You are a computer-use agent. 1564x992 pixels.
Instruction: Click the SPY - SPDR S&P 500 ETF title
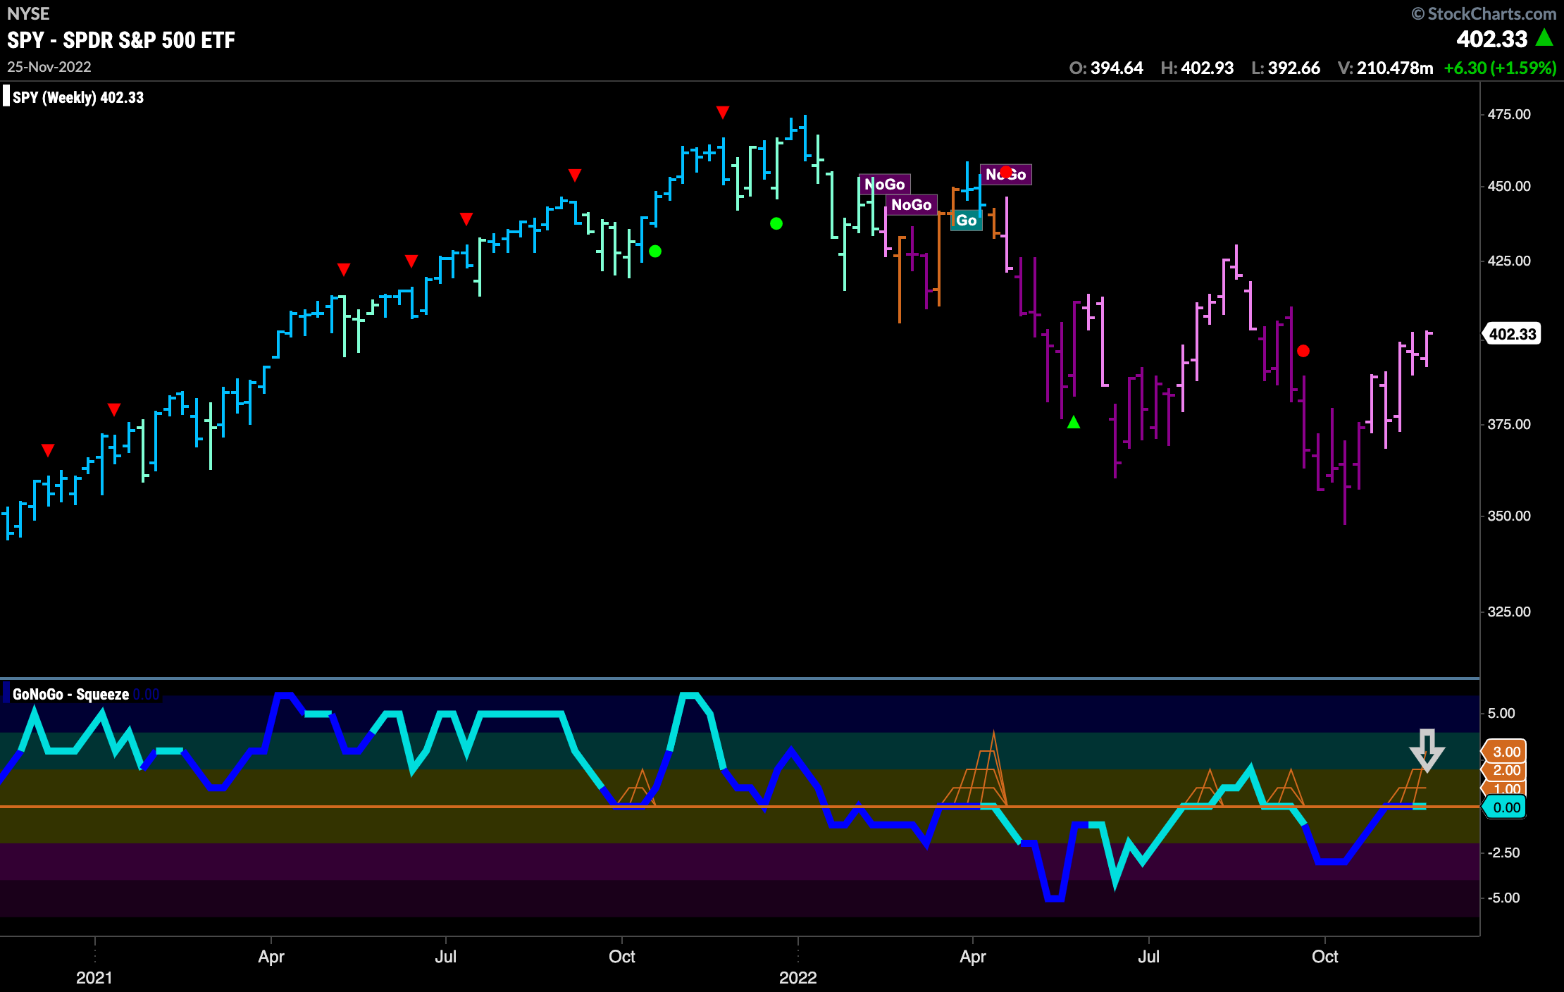pos(121,40)
